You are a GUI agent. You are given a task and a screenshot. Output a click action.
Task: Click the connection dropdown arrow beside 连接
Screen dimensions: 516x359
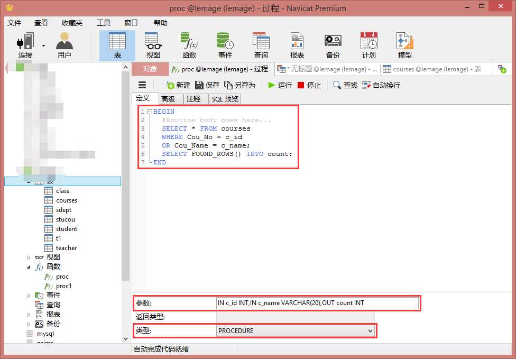click(x=43, y=45)
